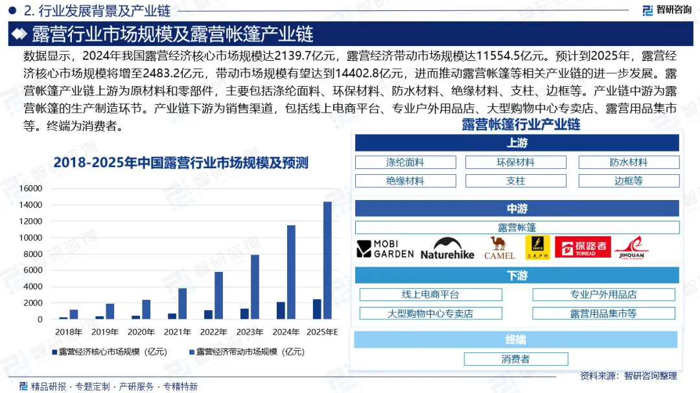The height and width of the screenshot is (393, 700).
Task: Click the red 探路者 TOREAD logo
Action: (583, 247)
